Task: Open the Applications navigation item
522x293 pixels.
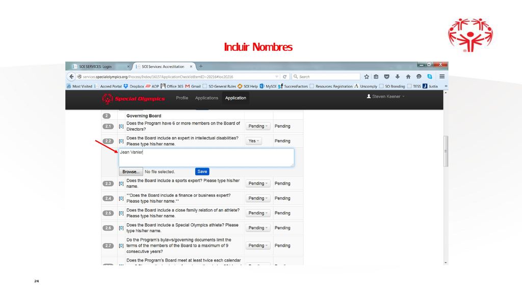Action: [x=206, y=98]
